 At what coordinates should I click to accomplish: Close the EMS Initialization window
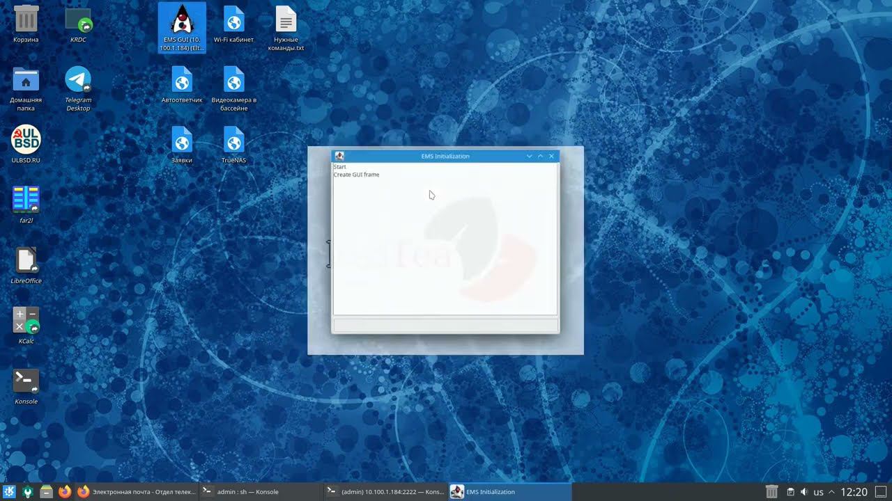551,156
